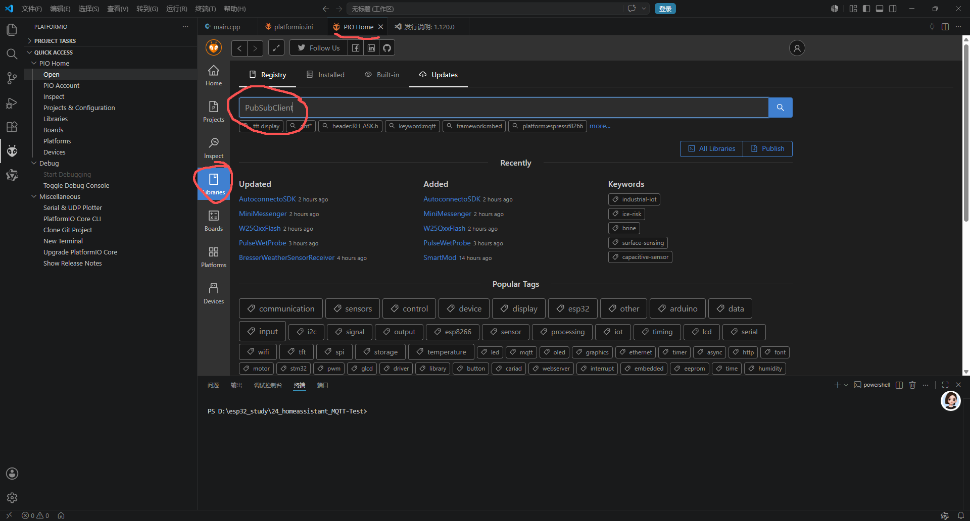970x521 pixels.
Task: Toggle the primary sidebar layout button
Action: click(x=866, y=9)
